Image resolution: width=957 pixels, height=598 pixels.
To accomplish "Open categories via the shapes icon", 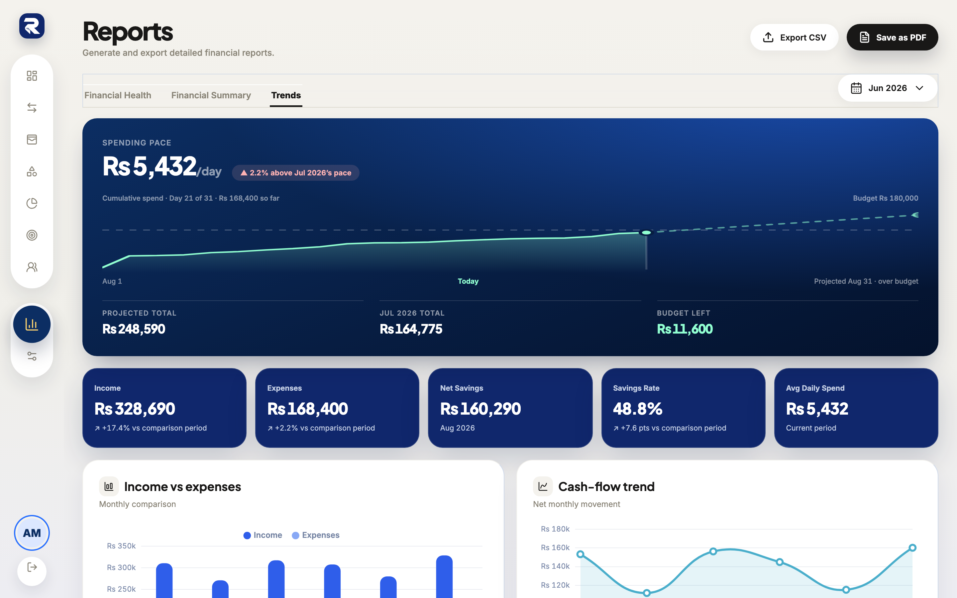I will coord(32,172).
